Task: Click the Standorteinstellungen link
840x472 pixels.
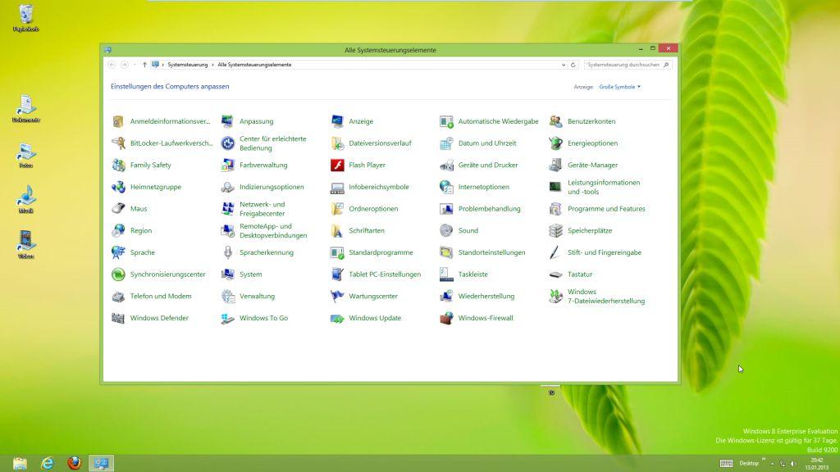Action: (492, 252)
